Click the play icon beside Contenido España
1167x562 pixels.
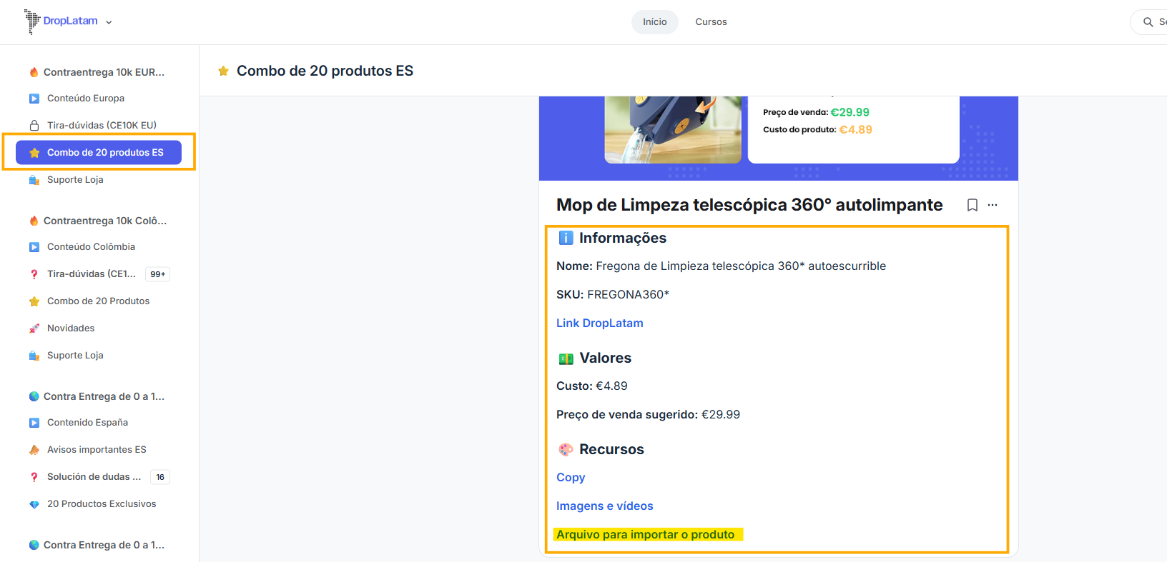34,423
